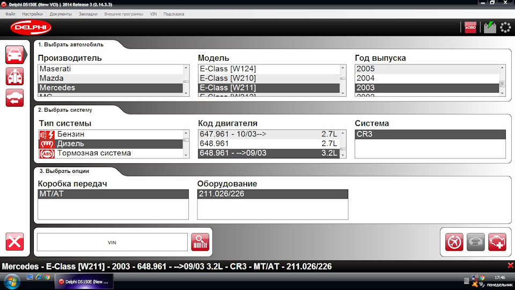Viewport: 515px width, 290px height.
Task: Click the manufacturer list scroll-up arrow
Action: pyautogui.click(x=186, y=68)
